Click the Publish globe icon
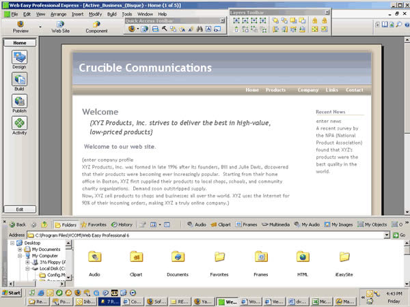 19,101
